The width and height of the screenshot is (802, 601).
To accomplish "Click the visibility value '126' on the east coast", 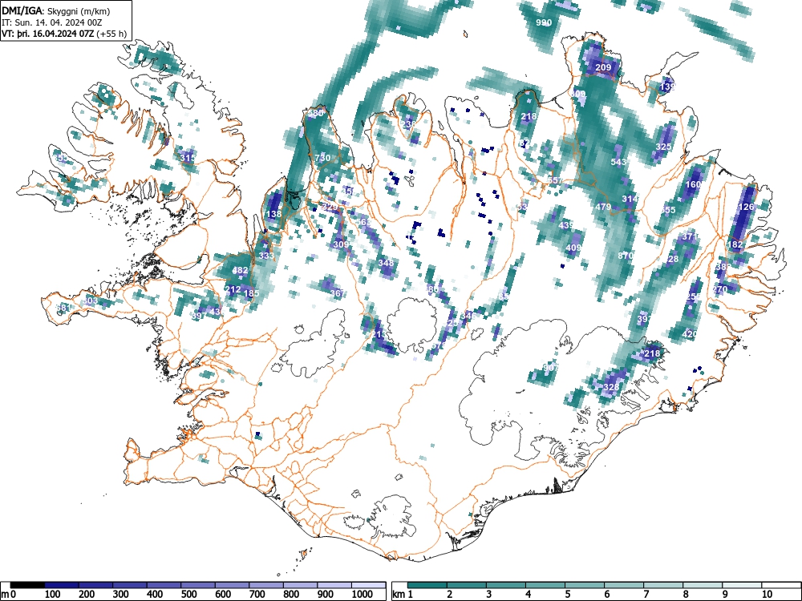I will 746,207.
